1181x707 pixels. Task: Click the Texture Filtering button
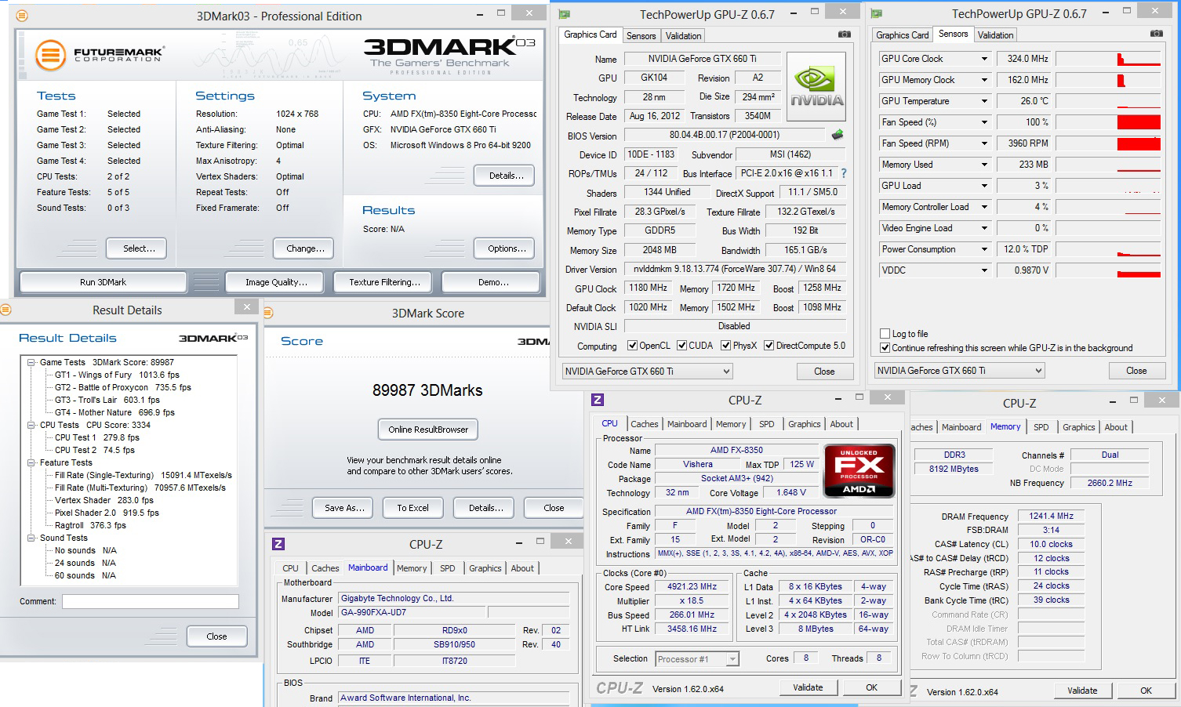(x=384, y=282)
